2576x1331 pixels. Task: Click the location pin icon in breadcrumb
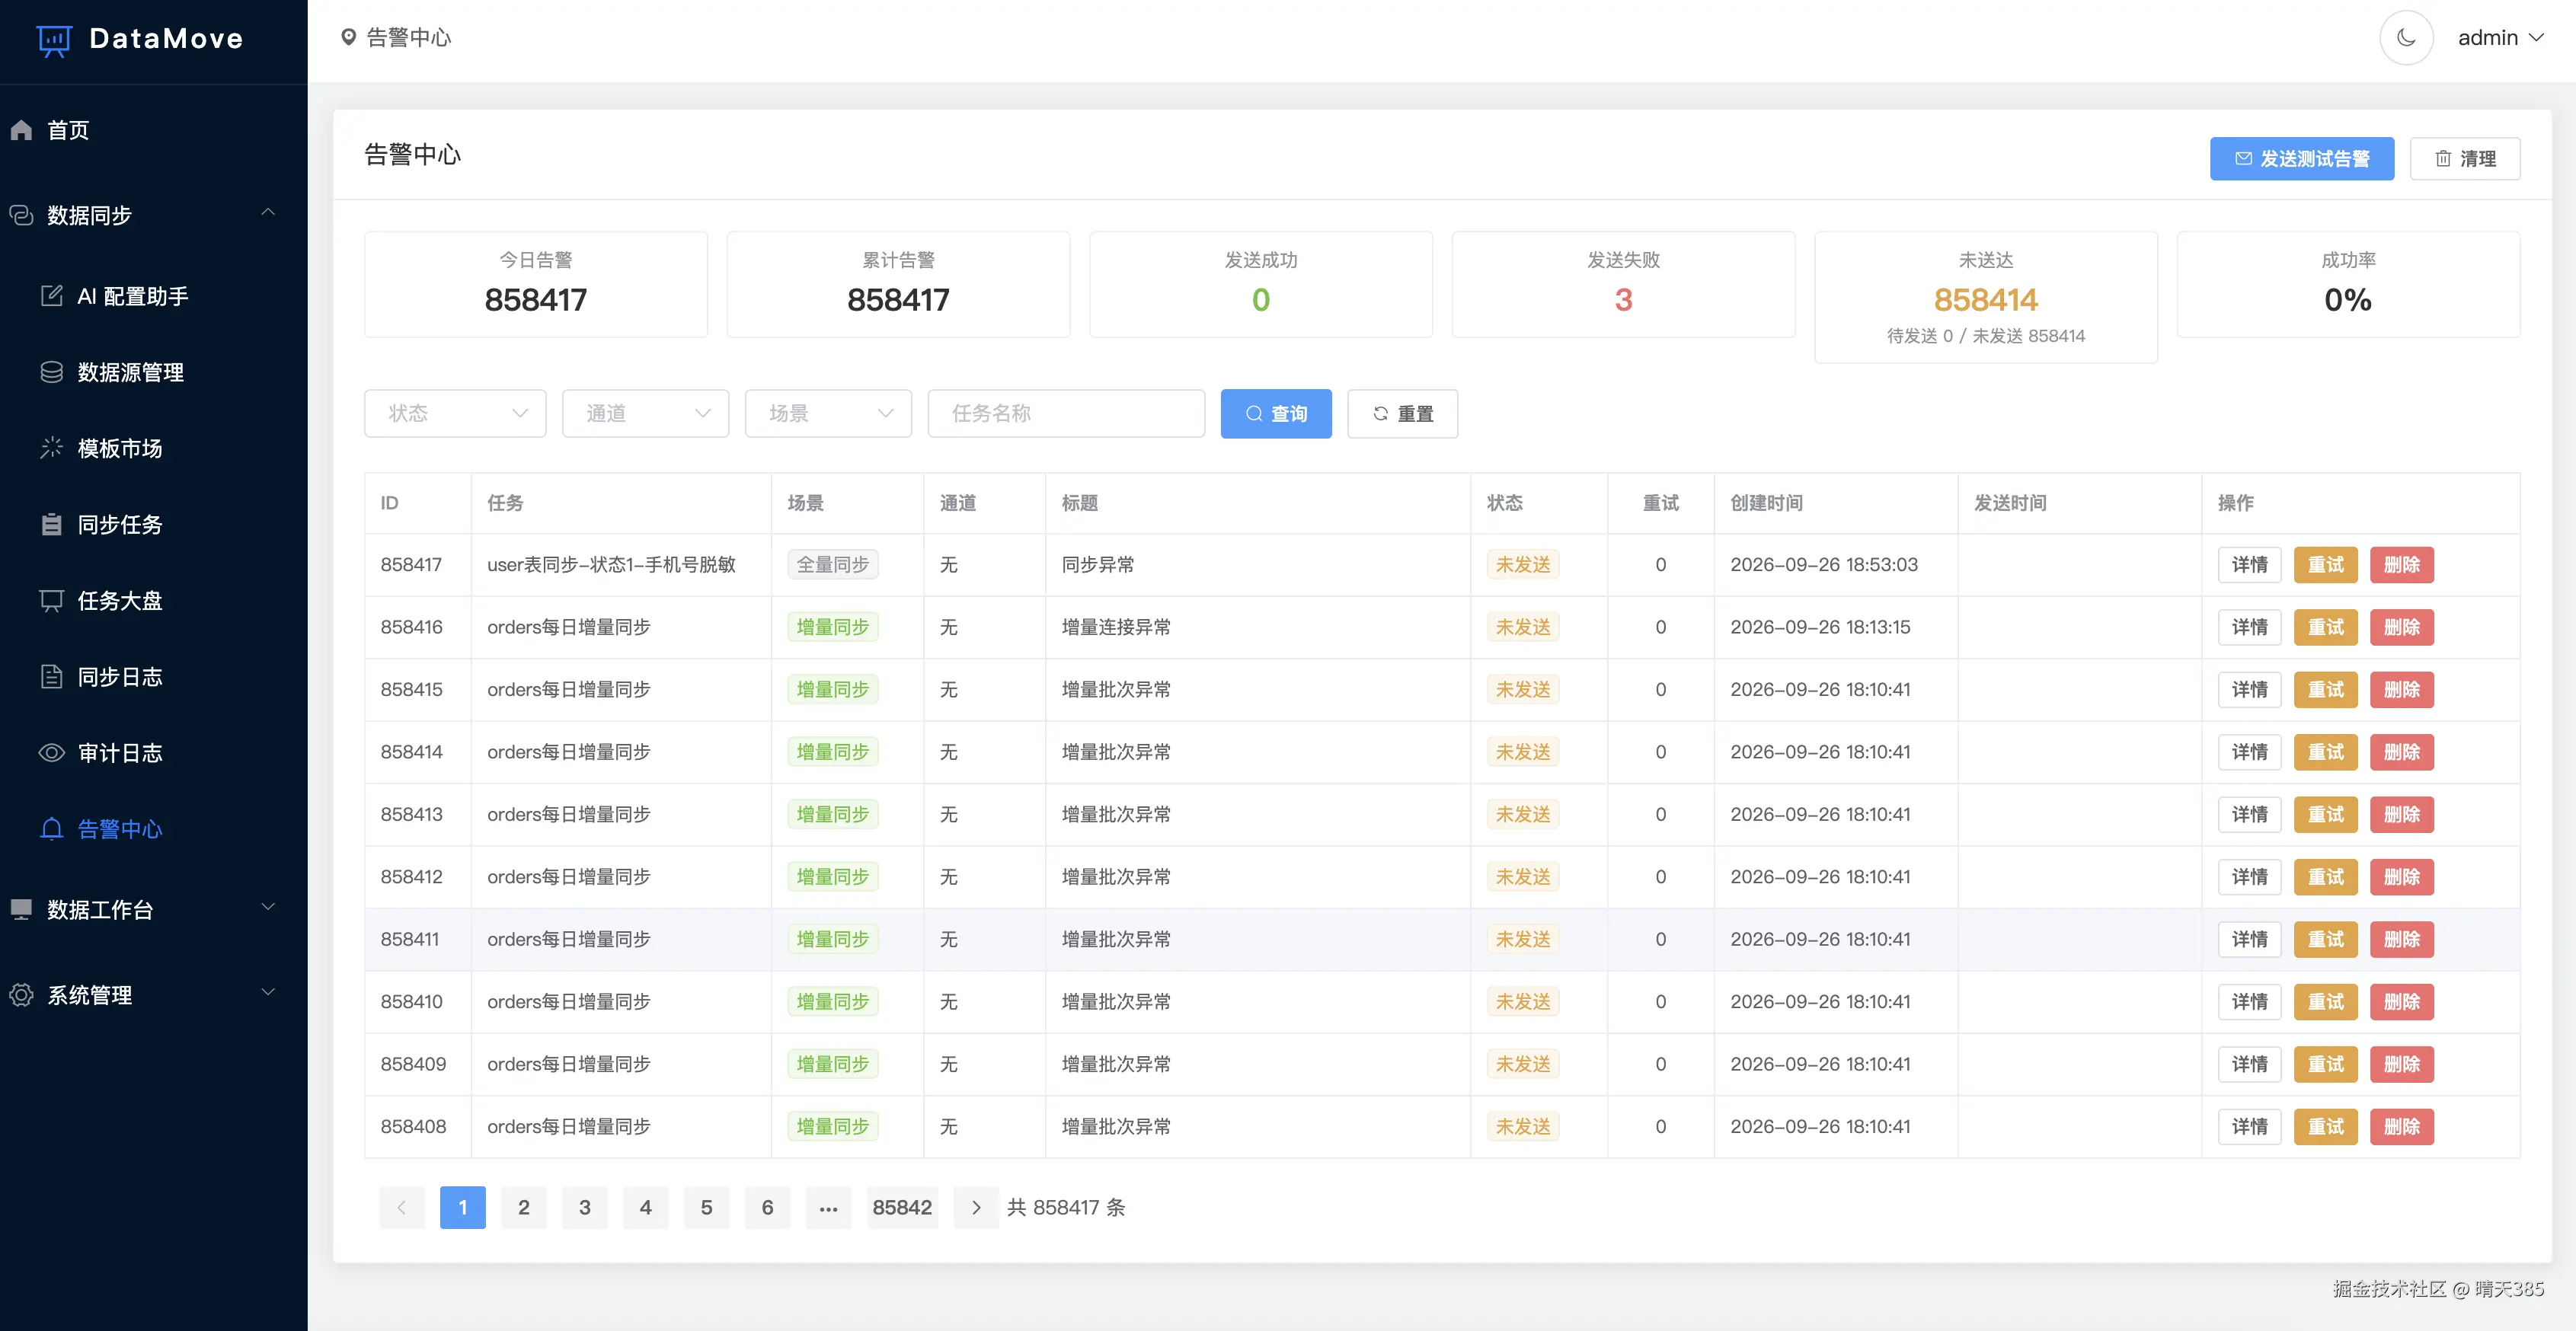pos(348,37)
